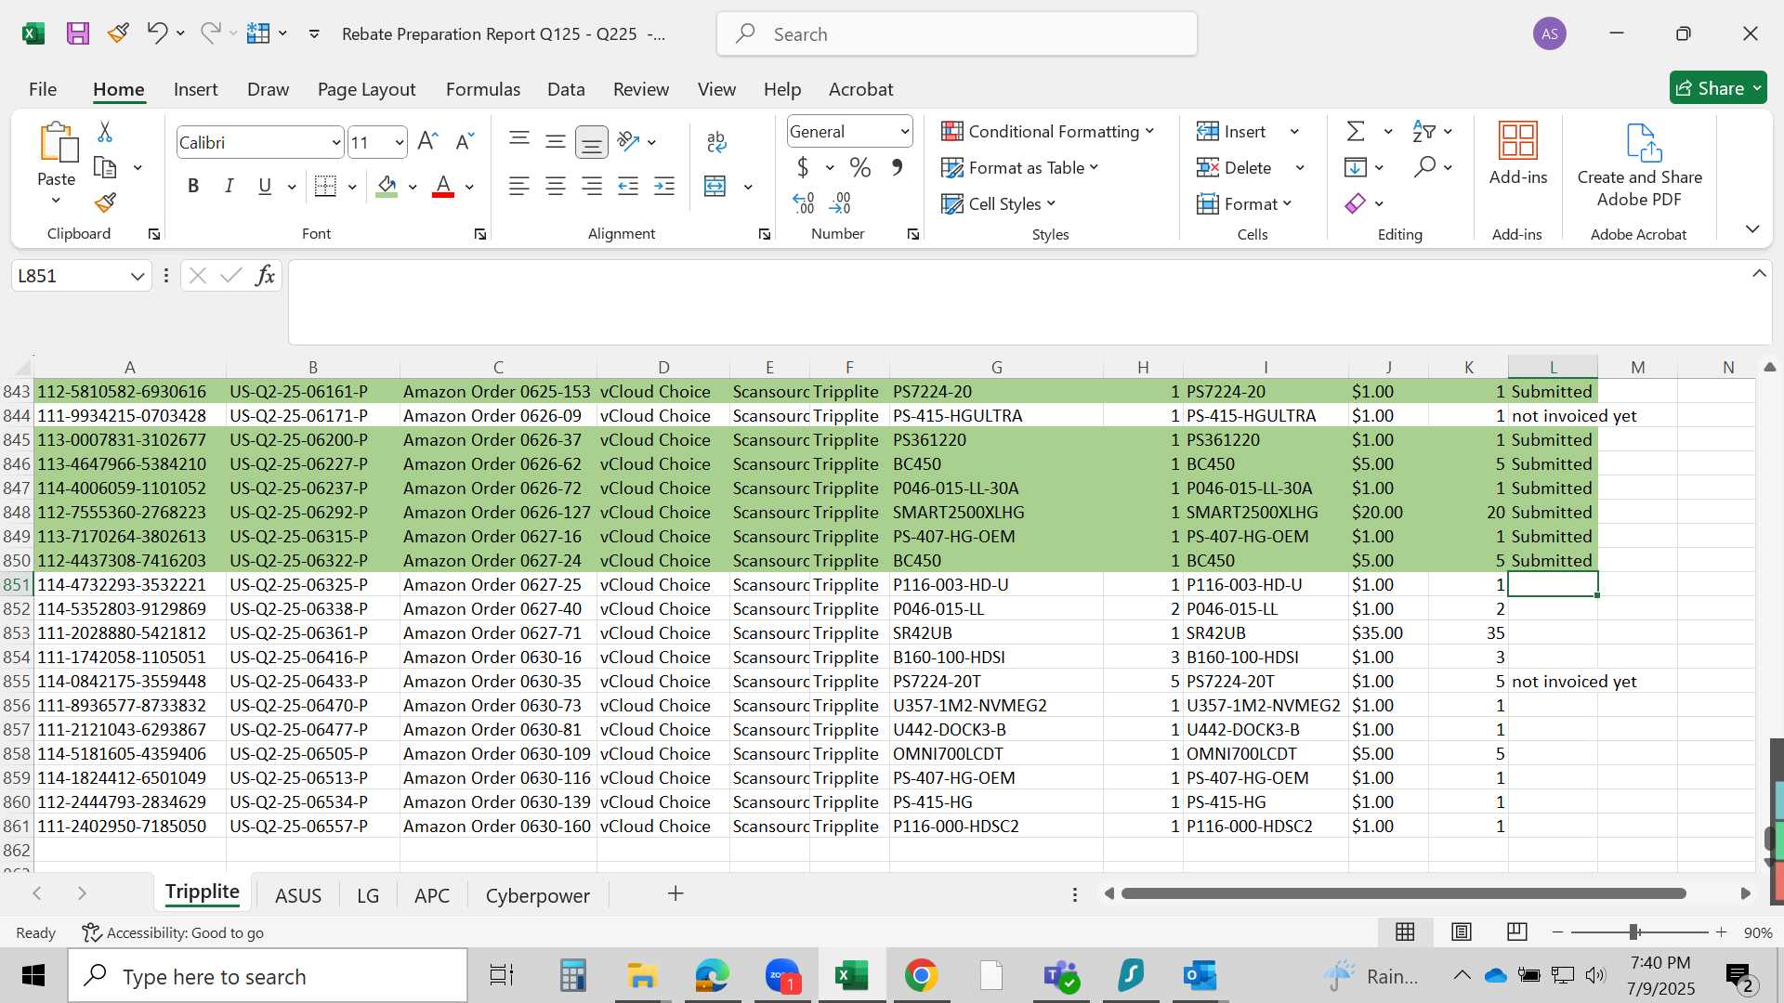Expand Cell Styles dropdown
Screen dimensions: 1784x1003
click(1051, 203)
